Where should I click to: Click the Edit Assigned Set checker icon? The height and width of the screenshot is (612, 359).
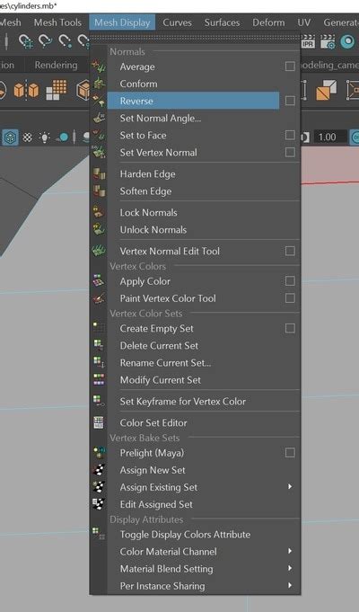pyautogui.click(x=99, y=504)
